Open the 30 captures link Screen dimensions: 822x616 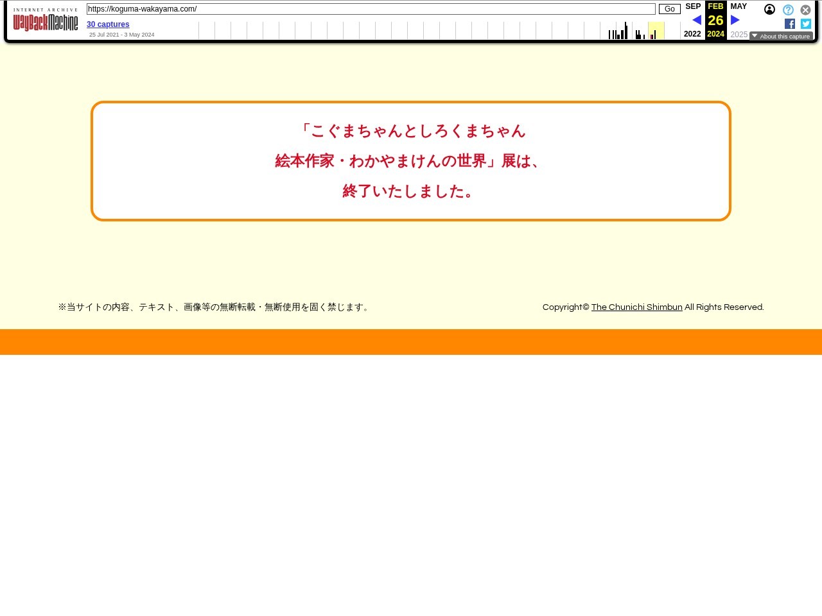click(x=108, y=24)
